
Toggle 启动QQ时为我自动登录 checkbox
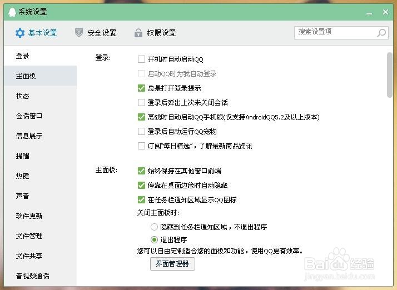(141, 74)
